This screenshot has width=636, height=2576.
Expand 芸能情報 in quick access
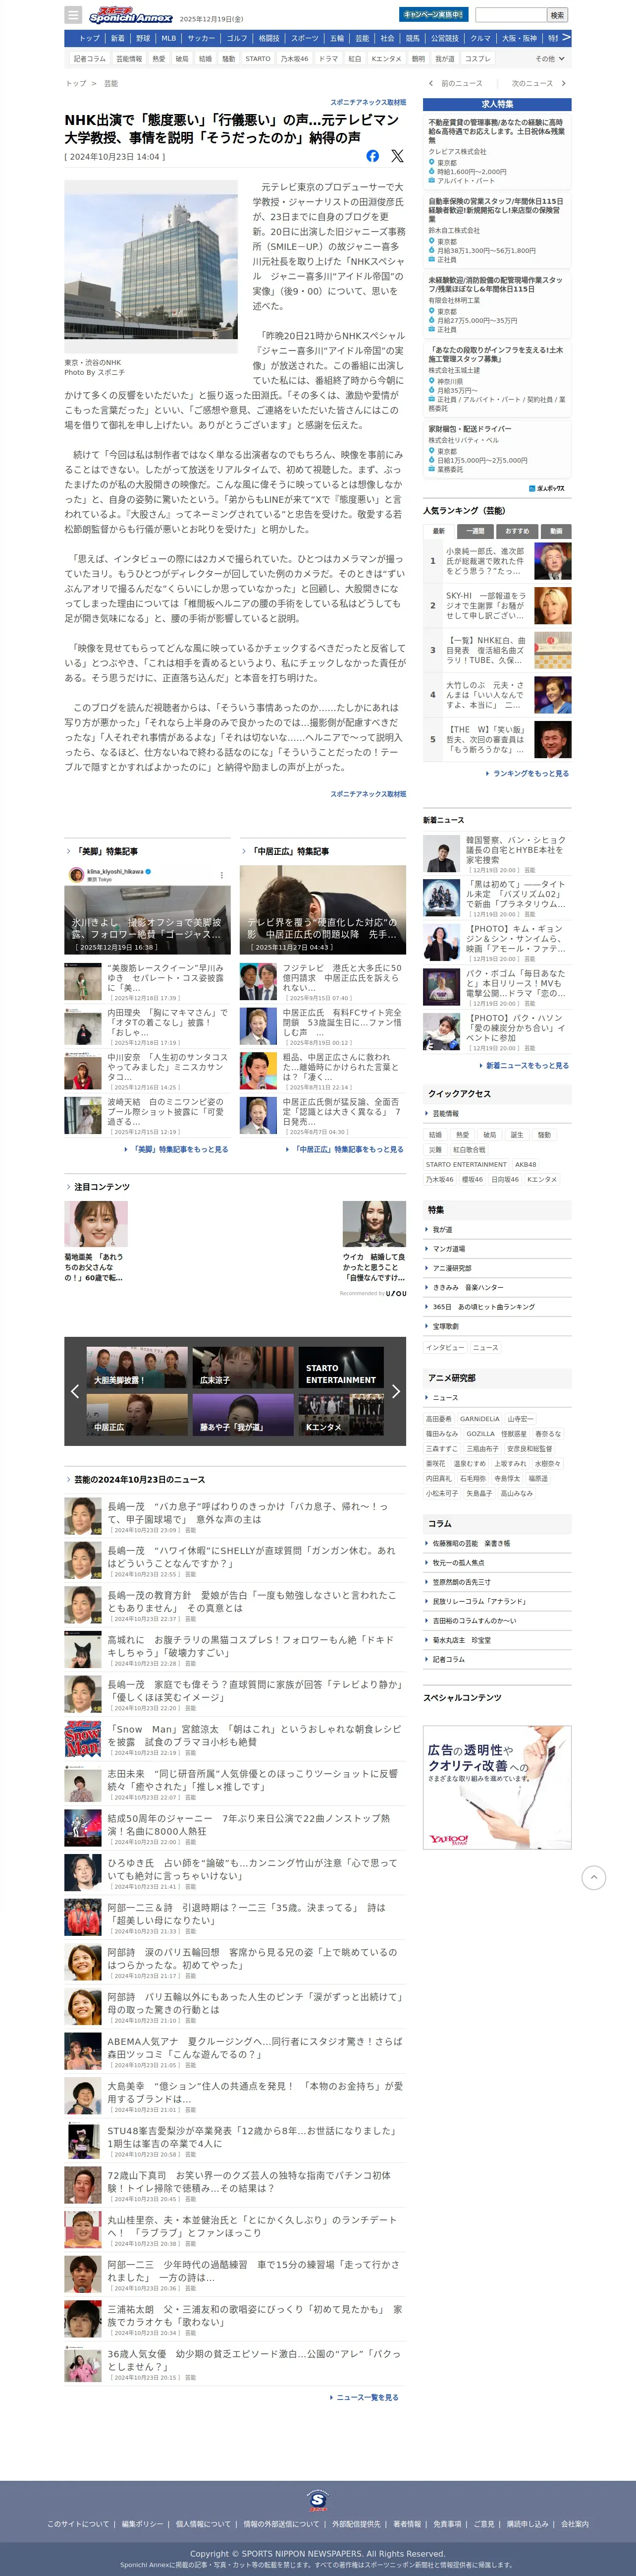[497, 1113]
